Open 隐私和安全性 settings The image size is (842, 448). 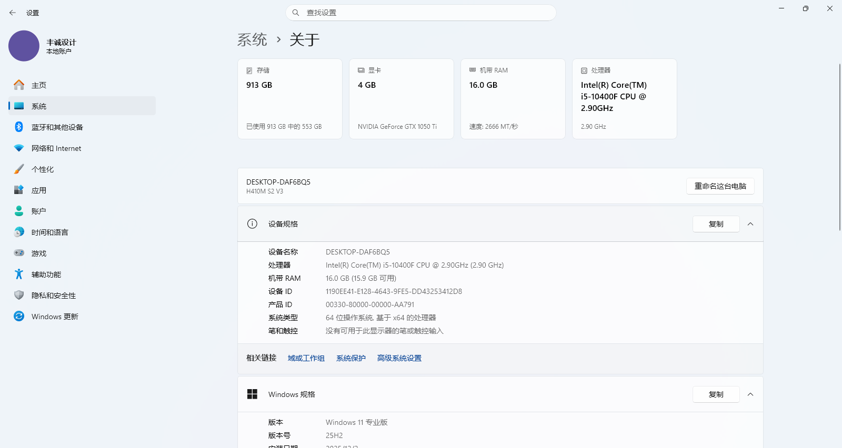82,295
